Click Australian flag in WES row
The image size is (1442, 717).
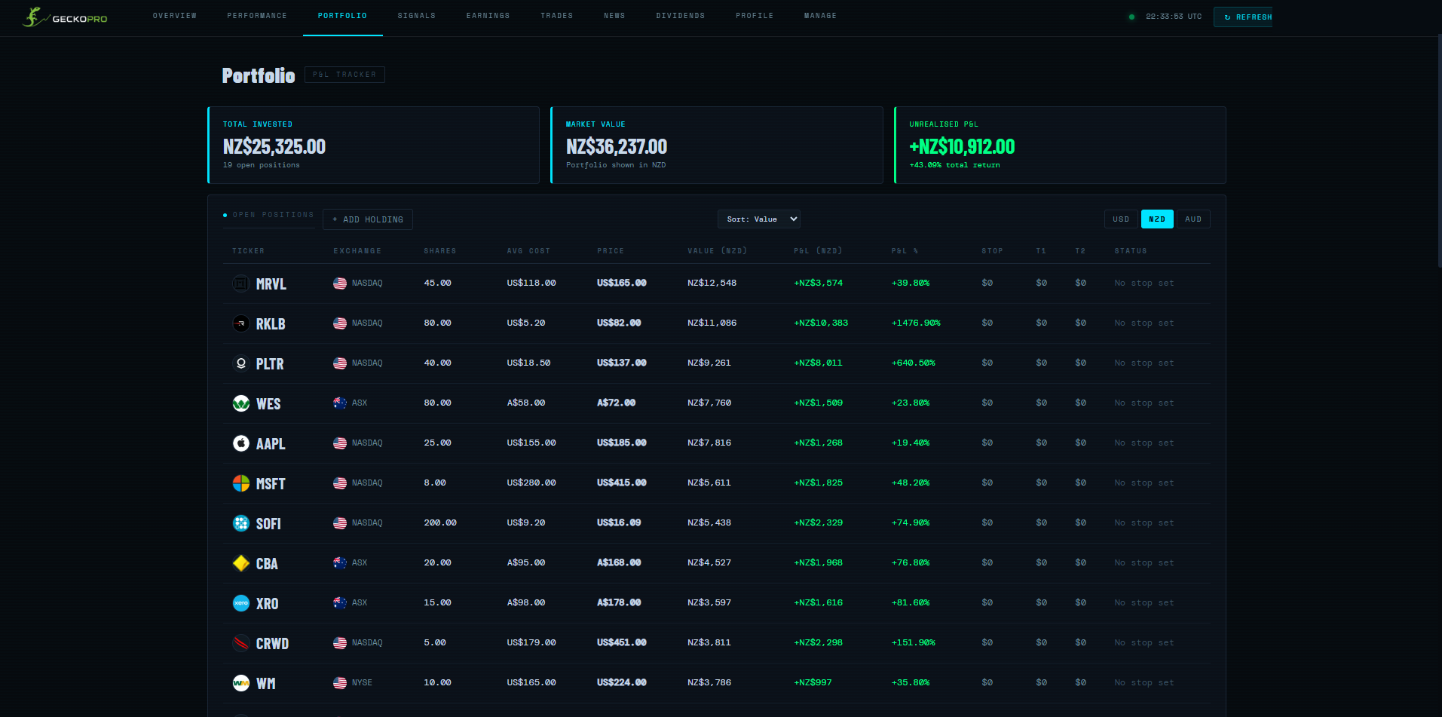(340, 403)
